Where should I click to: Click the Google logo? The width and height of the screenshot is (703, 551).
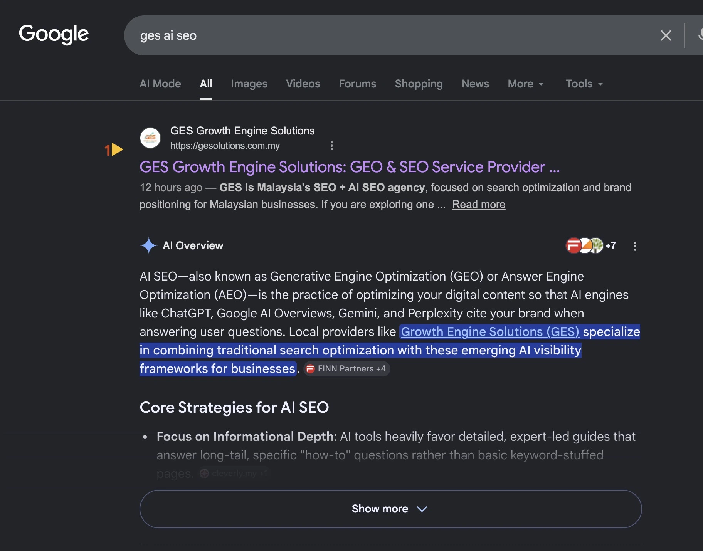pyautogui.click(x=54, y=34)
